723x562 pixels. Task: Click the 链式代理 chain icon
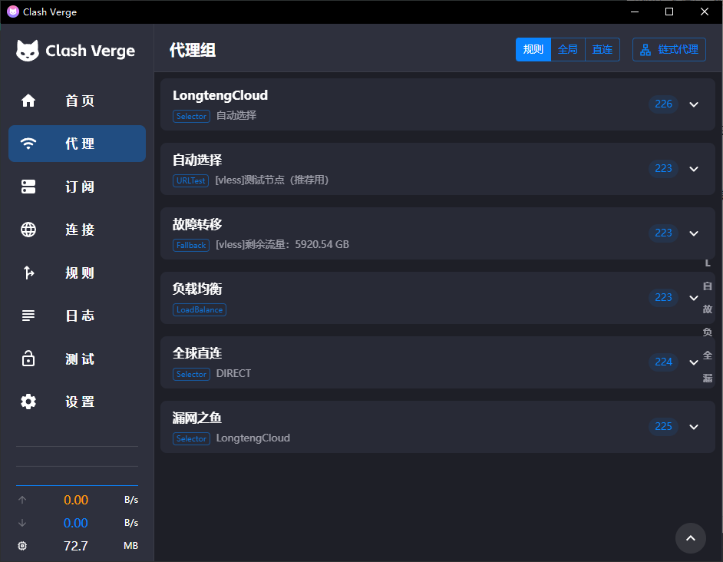click(x=645, y=50)
